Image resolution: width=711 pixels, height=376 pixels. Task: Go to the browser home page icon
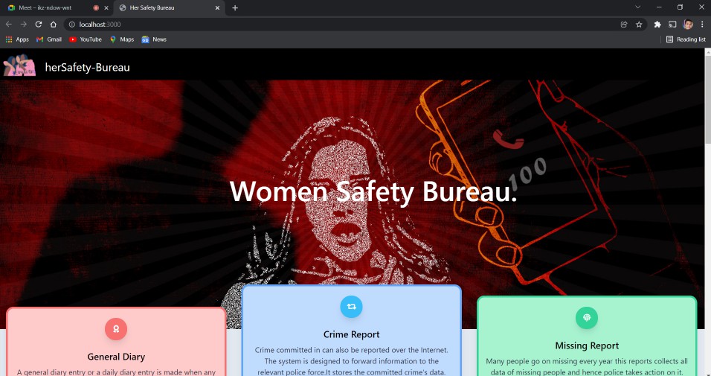pos(54,24)
